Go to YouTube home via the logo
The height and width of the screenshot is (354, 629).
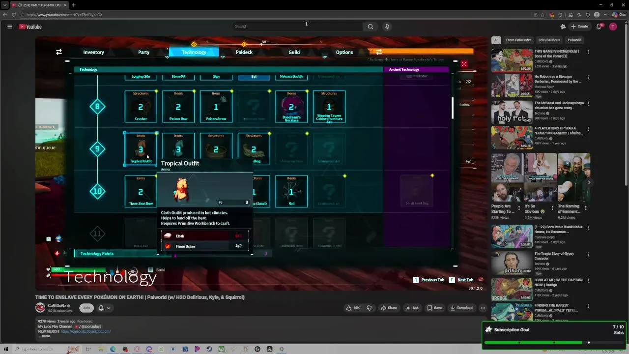point(30,27)
